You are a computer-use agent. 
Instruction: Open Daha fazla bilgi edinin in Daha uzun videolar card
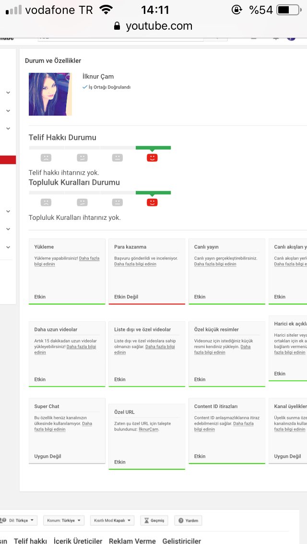[x=65, y=350]
